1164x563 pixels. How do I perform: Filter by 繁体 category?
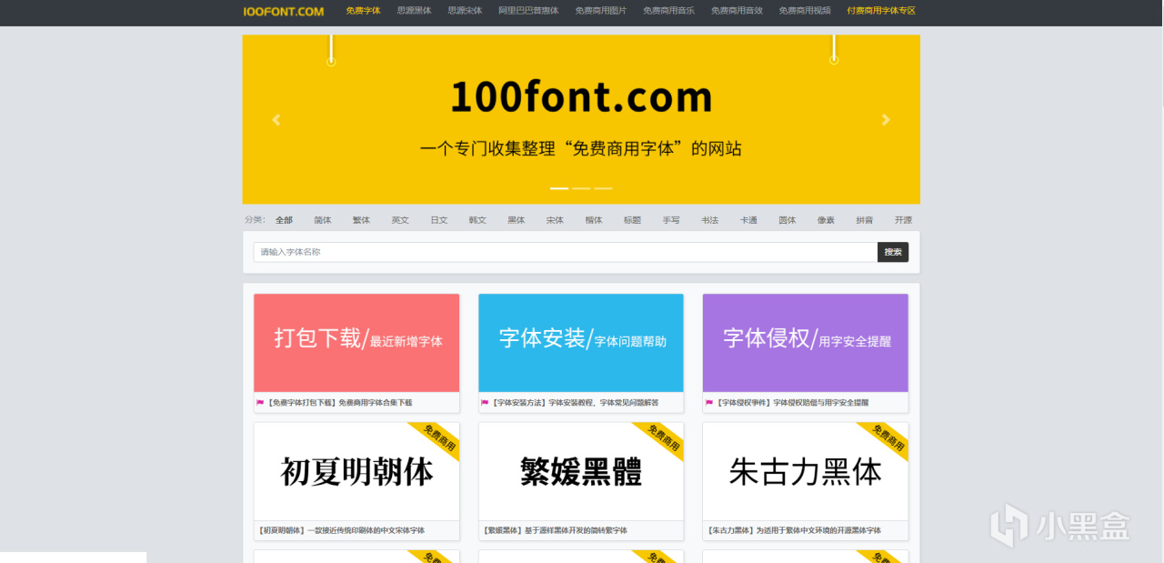tap(361, 220)
